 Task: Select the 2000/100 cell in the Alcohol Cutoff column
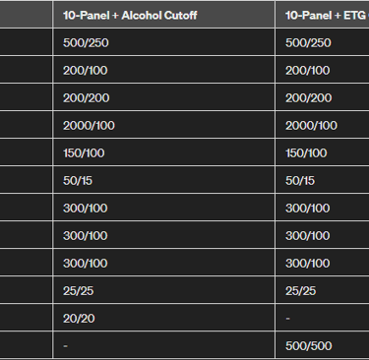(163, 125)
